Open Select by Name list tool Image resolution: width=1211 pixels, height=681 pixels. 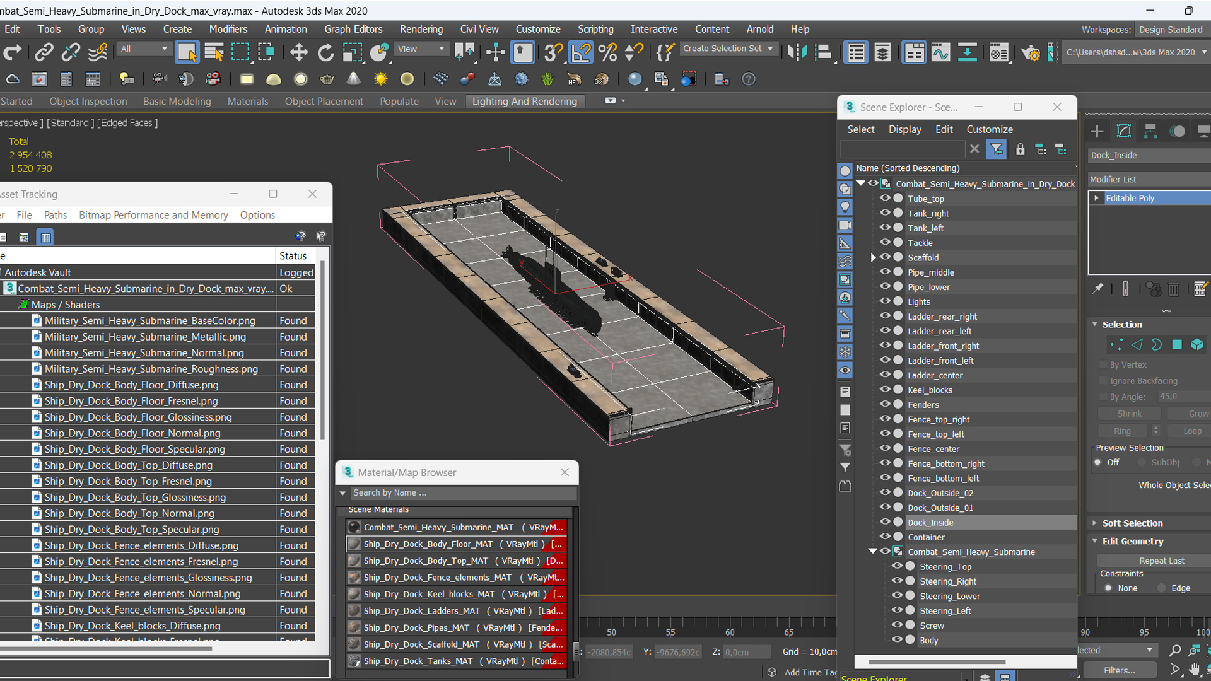tap(214, 52)
